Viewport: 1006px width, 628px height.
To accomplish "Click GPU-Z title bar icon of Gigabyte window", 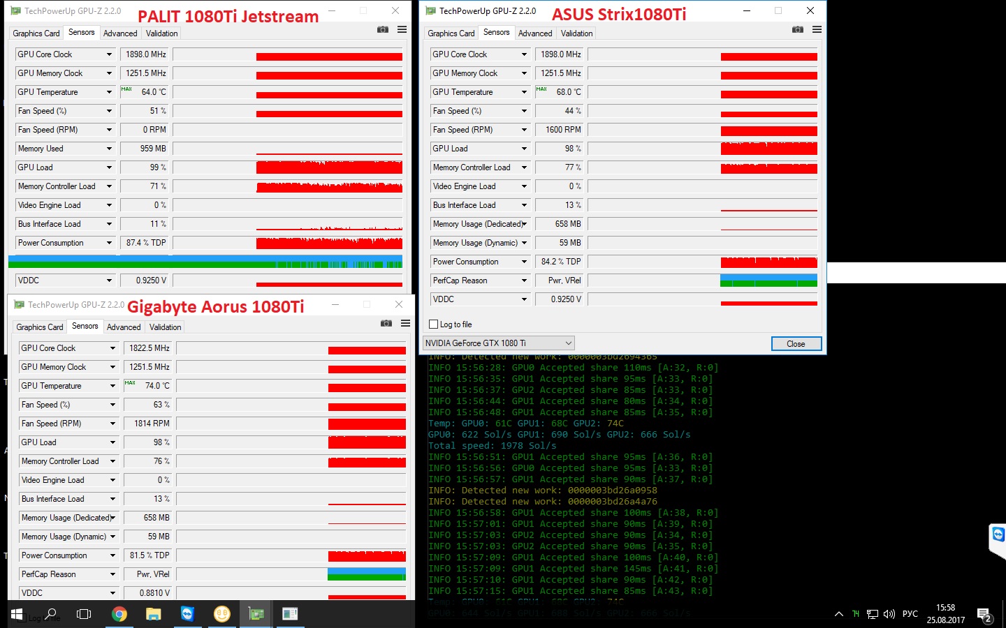I will pyautogui.click(x=19, y=305).
